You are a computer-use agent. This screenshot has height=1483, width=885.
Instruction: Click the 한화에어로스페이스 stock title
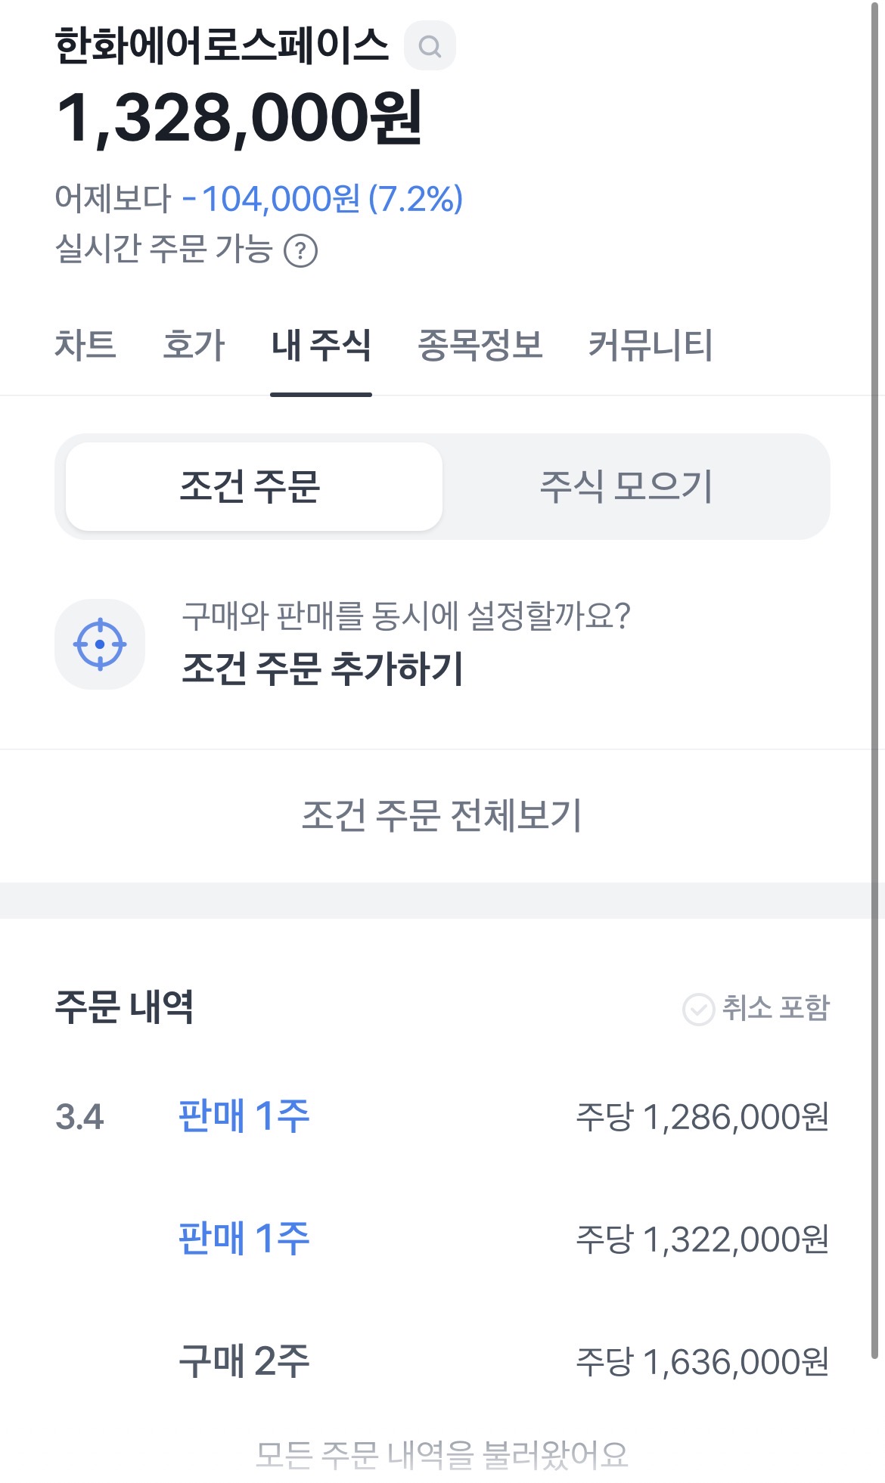point(222,45)
